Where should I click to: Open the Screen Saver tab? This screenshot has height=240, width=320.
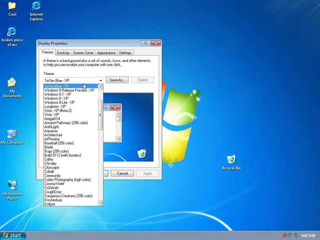pyautogui.click(x=83, y=53)
